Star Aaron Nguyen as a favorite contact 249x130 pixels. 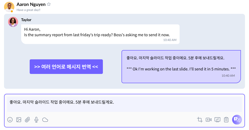(49, 4)
